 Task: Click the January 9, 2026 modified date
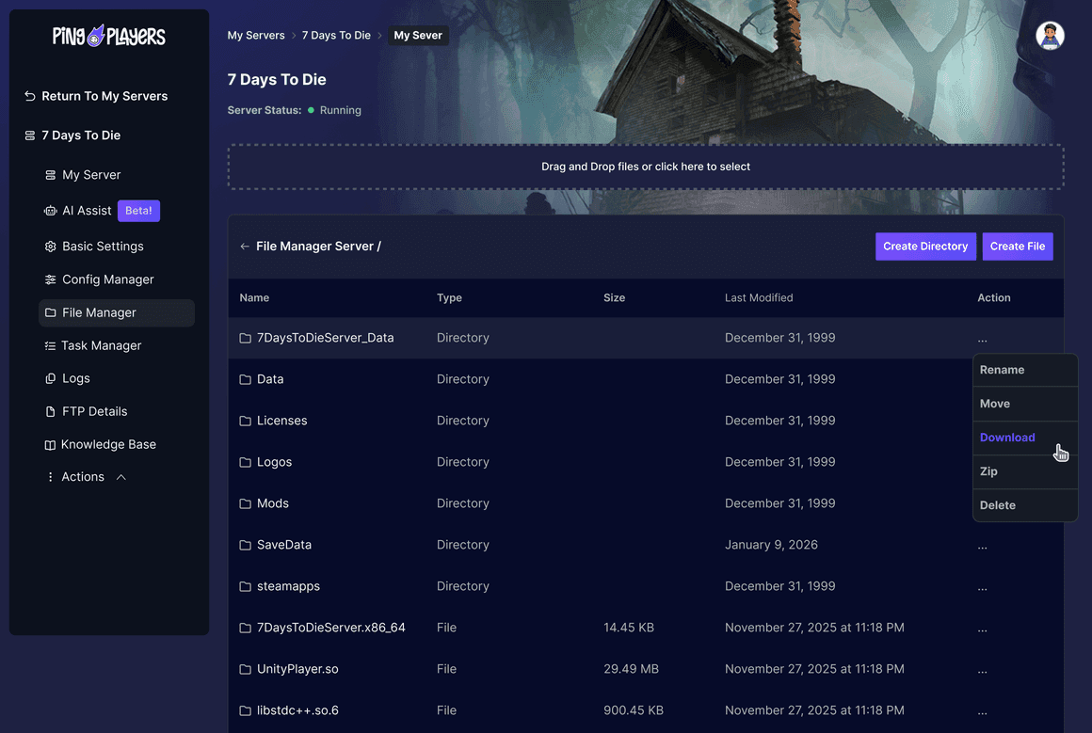[x=771, y=545]
